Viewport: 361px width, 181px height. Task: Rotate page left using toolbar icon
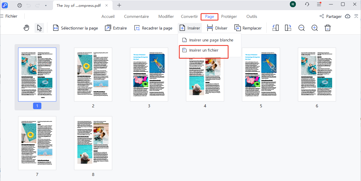click(275, 28)
